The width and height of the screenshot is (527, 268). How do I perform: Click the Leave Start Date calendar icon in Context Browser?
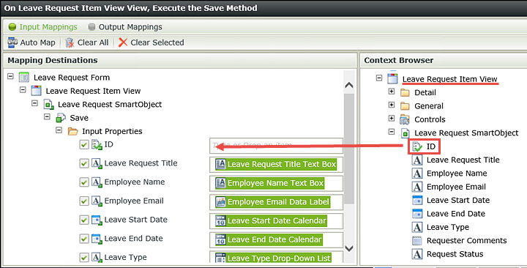417,200
